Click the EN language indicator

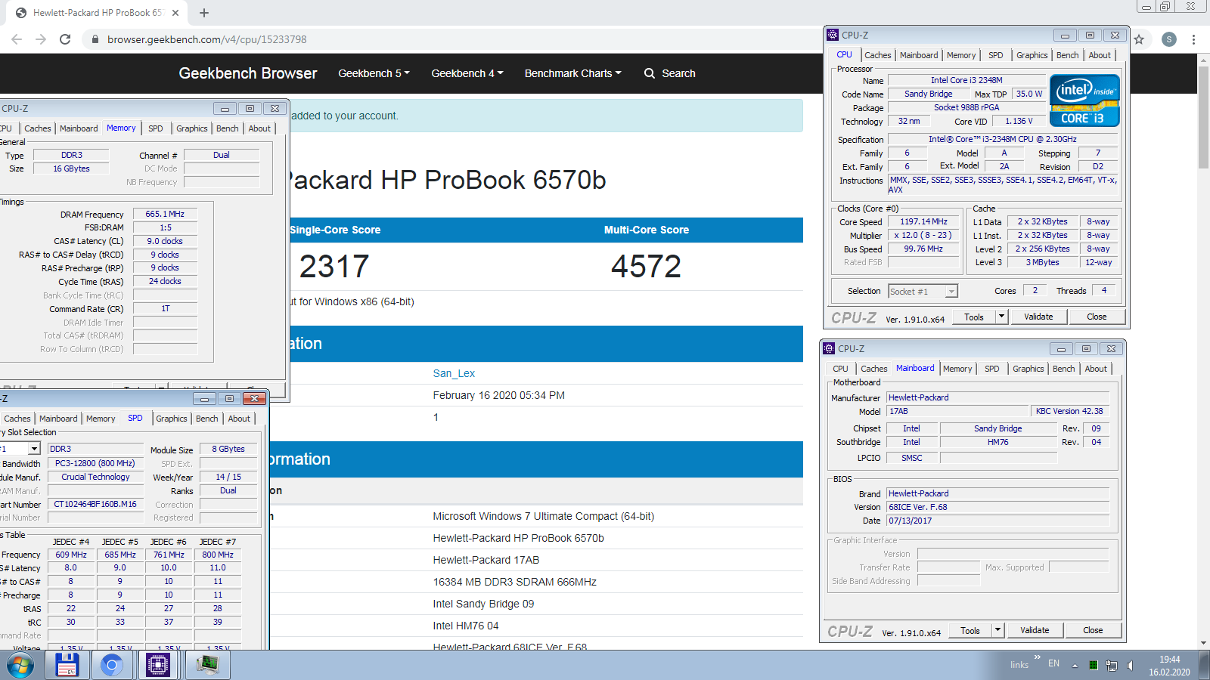[x=1053, y=664]
